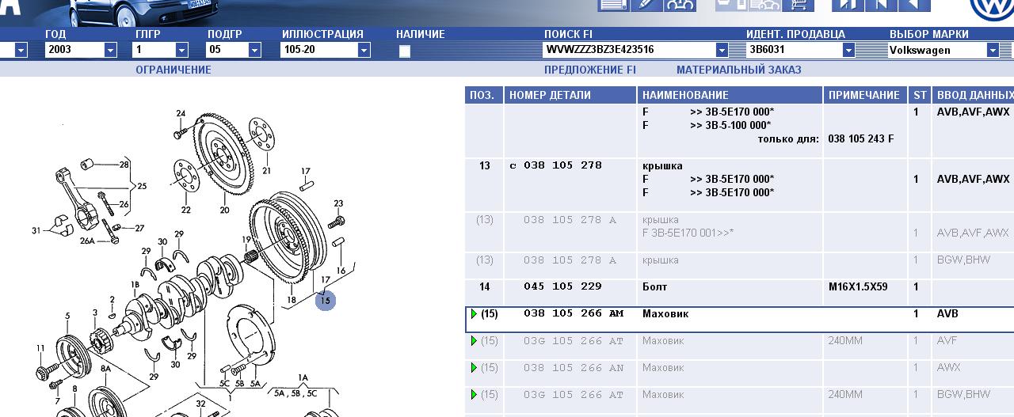The width and height of the screenshot is (1014, 417).
Task: Click the Volkswagen logo
Action: (992, 8)
